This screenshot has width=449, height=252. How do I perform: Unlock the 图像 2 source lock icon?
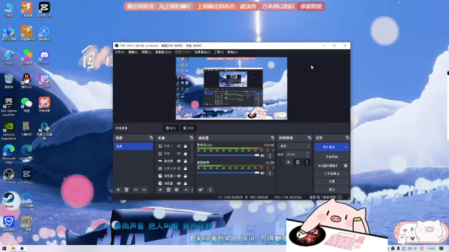pos(185,146)
